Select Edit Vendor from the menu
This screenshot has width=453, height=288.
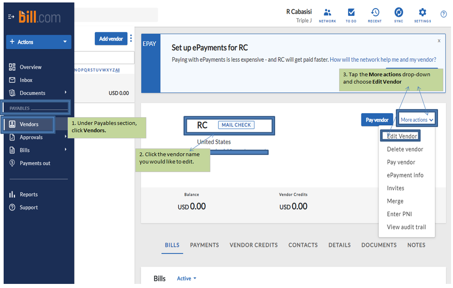click(402, 136)
